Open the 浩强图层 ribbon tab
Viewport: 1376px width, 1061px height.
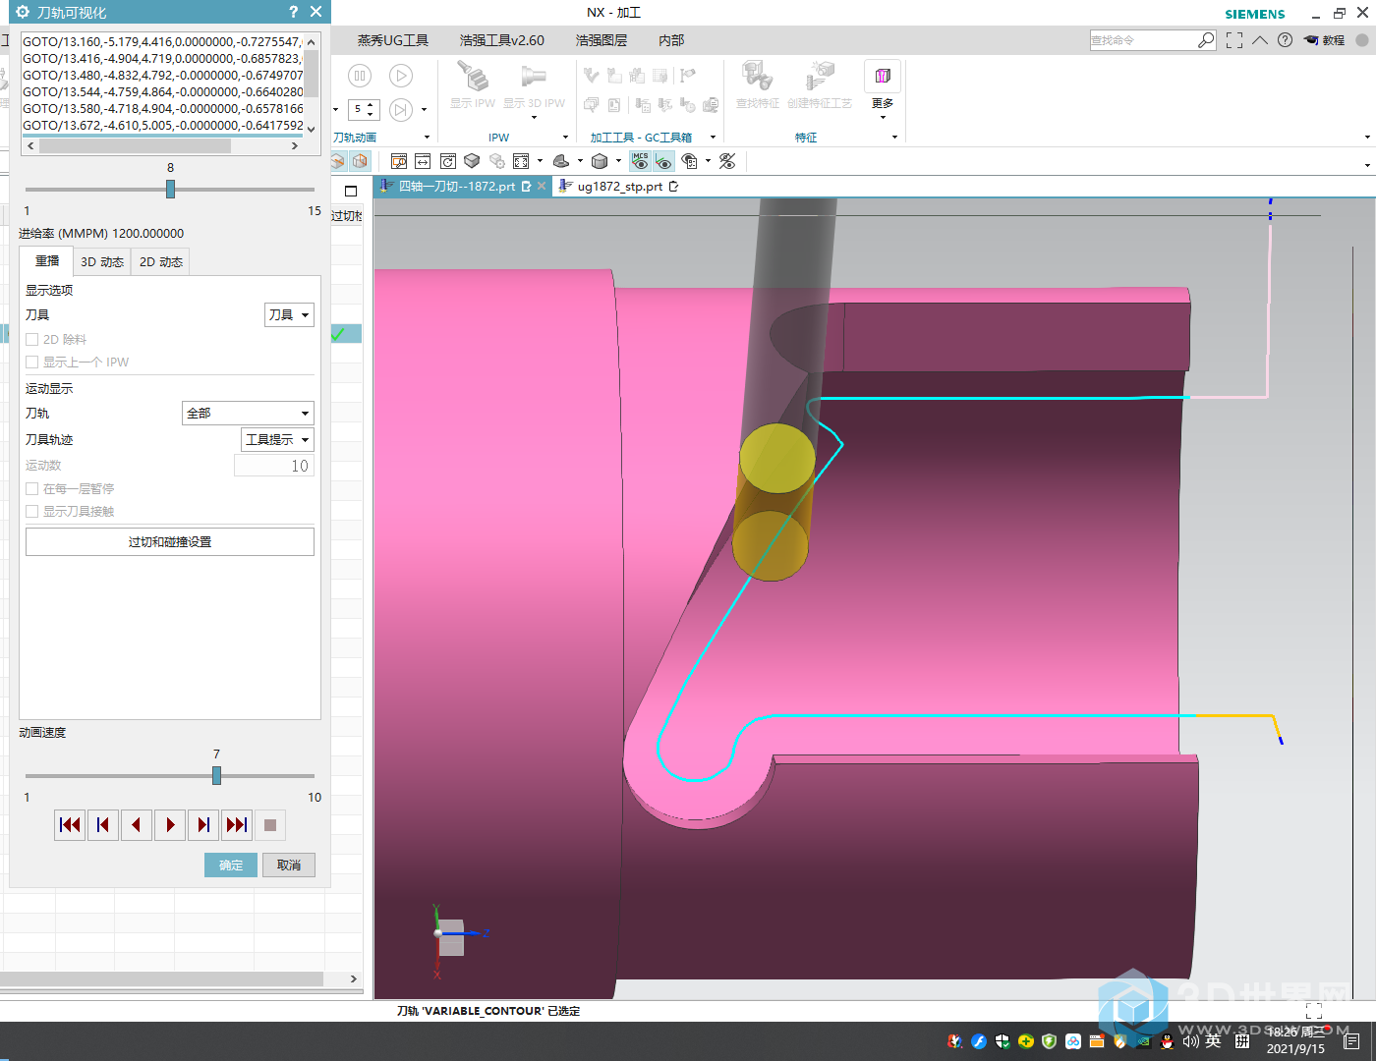[x=602, y=40]
